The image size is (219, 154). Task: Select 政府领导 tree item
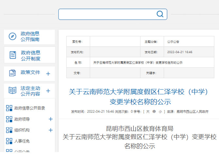(22, 119)
